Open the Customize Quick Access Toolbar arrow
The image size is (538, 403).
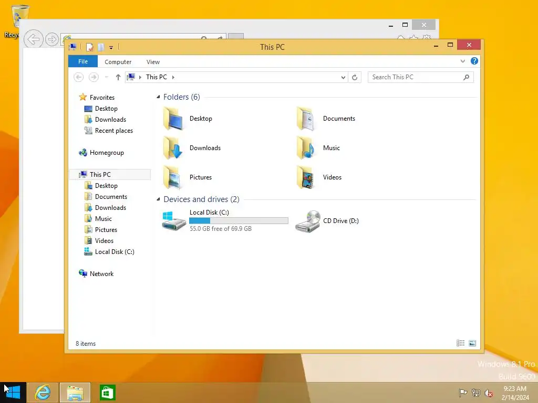point(111,48)
